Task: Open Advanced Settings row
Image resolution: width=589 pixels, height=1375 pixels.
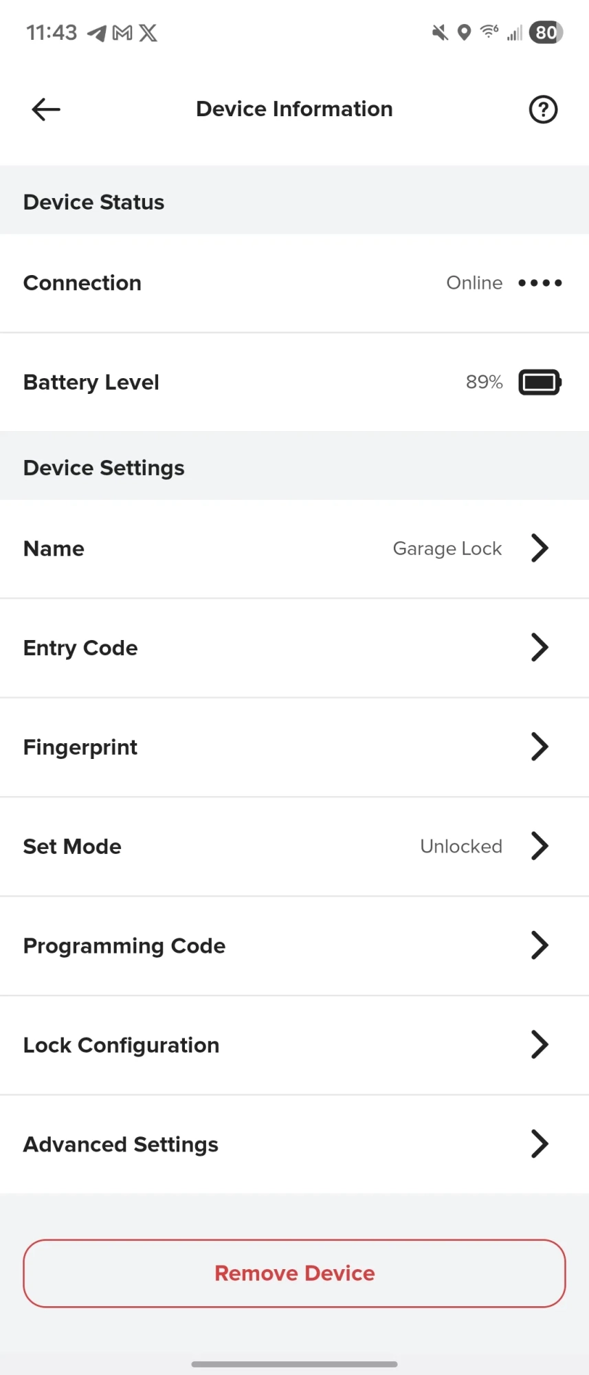Action: tap(294, 1144)
